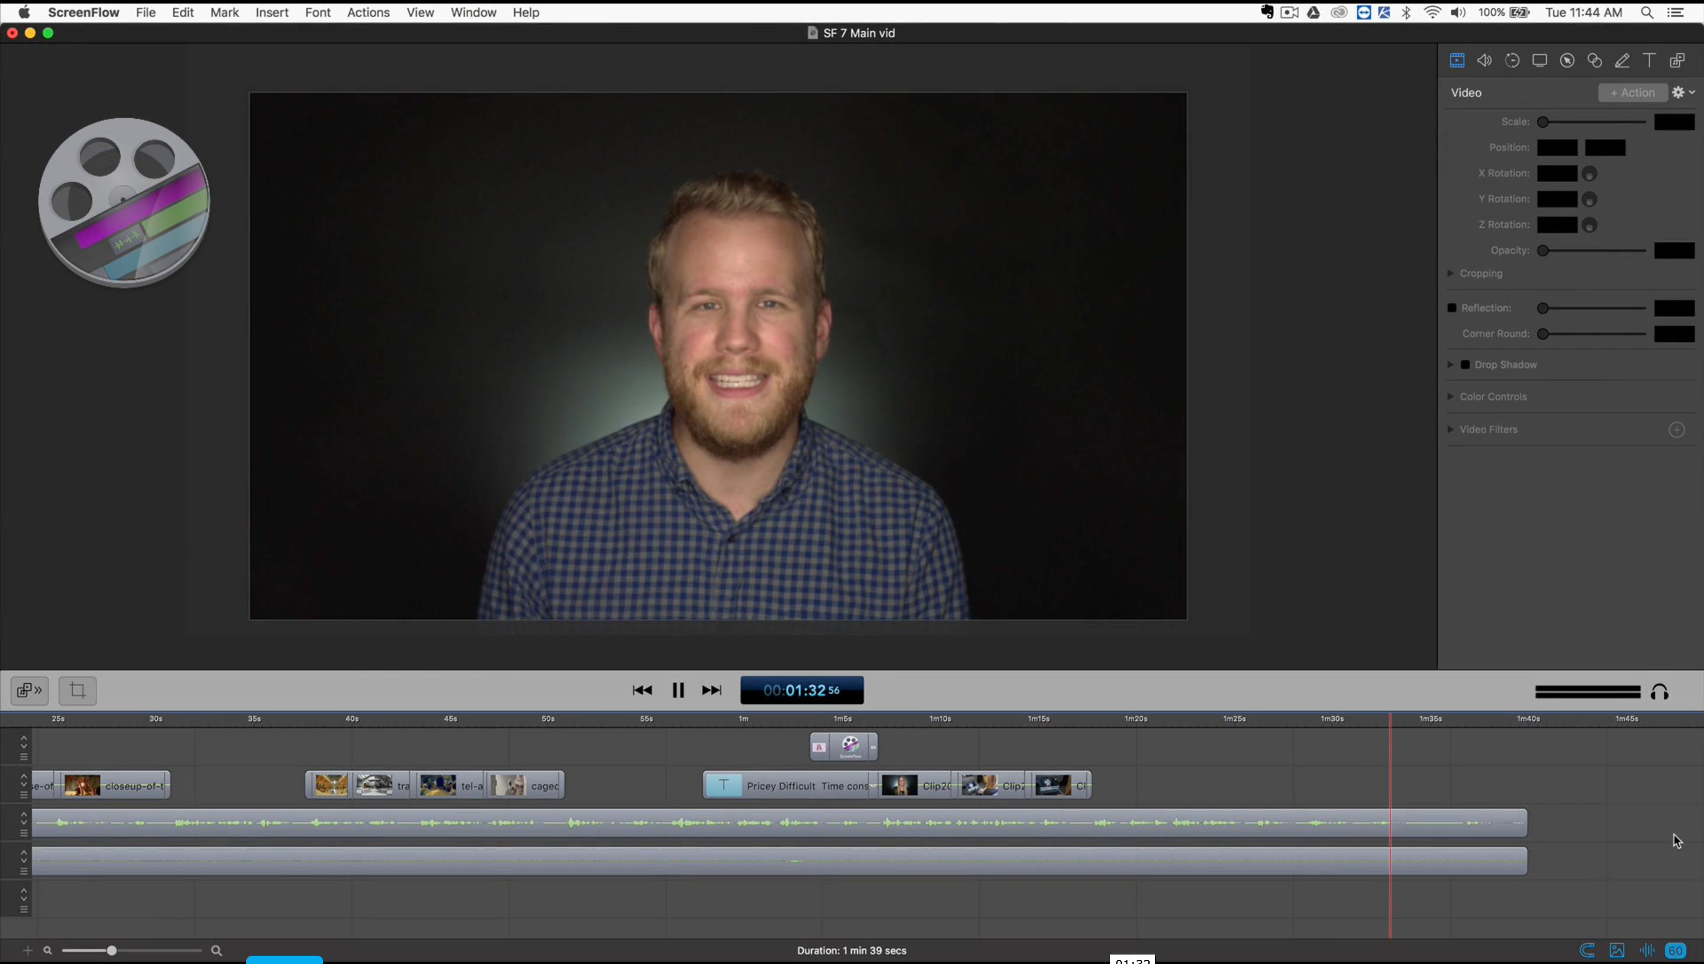Expand the Cropping section
This screenshot has width=1704, height=964.
coord(1450,273)
